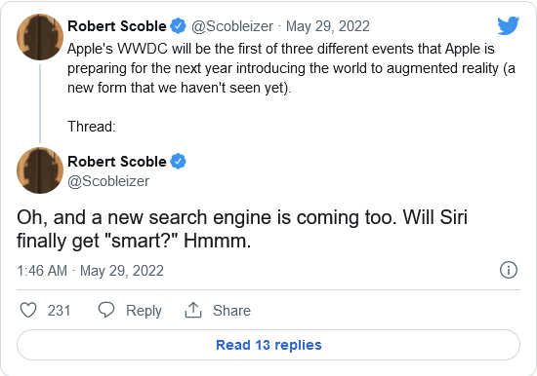The width and height of the screenshot is (537, 376).
Task: Click the share upload arrow icon
Action: click(x=193, y=310)
